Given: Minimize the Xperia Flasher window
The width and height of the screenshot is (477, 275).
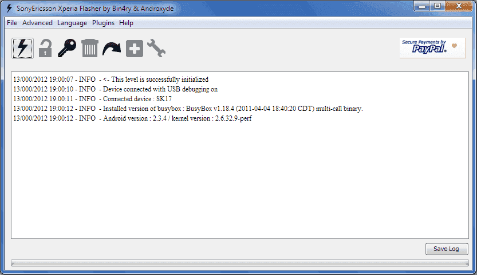Looking at the screenshot, I should click(x=421, y=6).
